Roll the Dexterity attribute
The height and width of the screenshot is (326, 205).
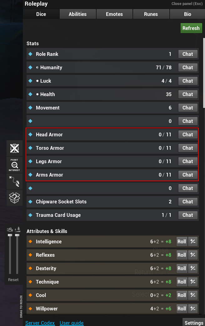point(182,268)
